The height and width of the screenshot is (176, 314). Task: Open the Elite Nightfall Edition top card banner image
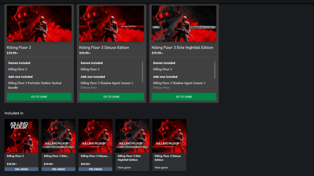184,24
